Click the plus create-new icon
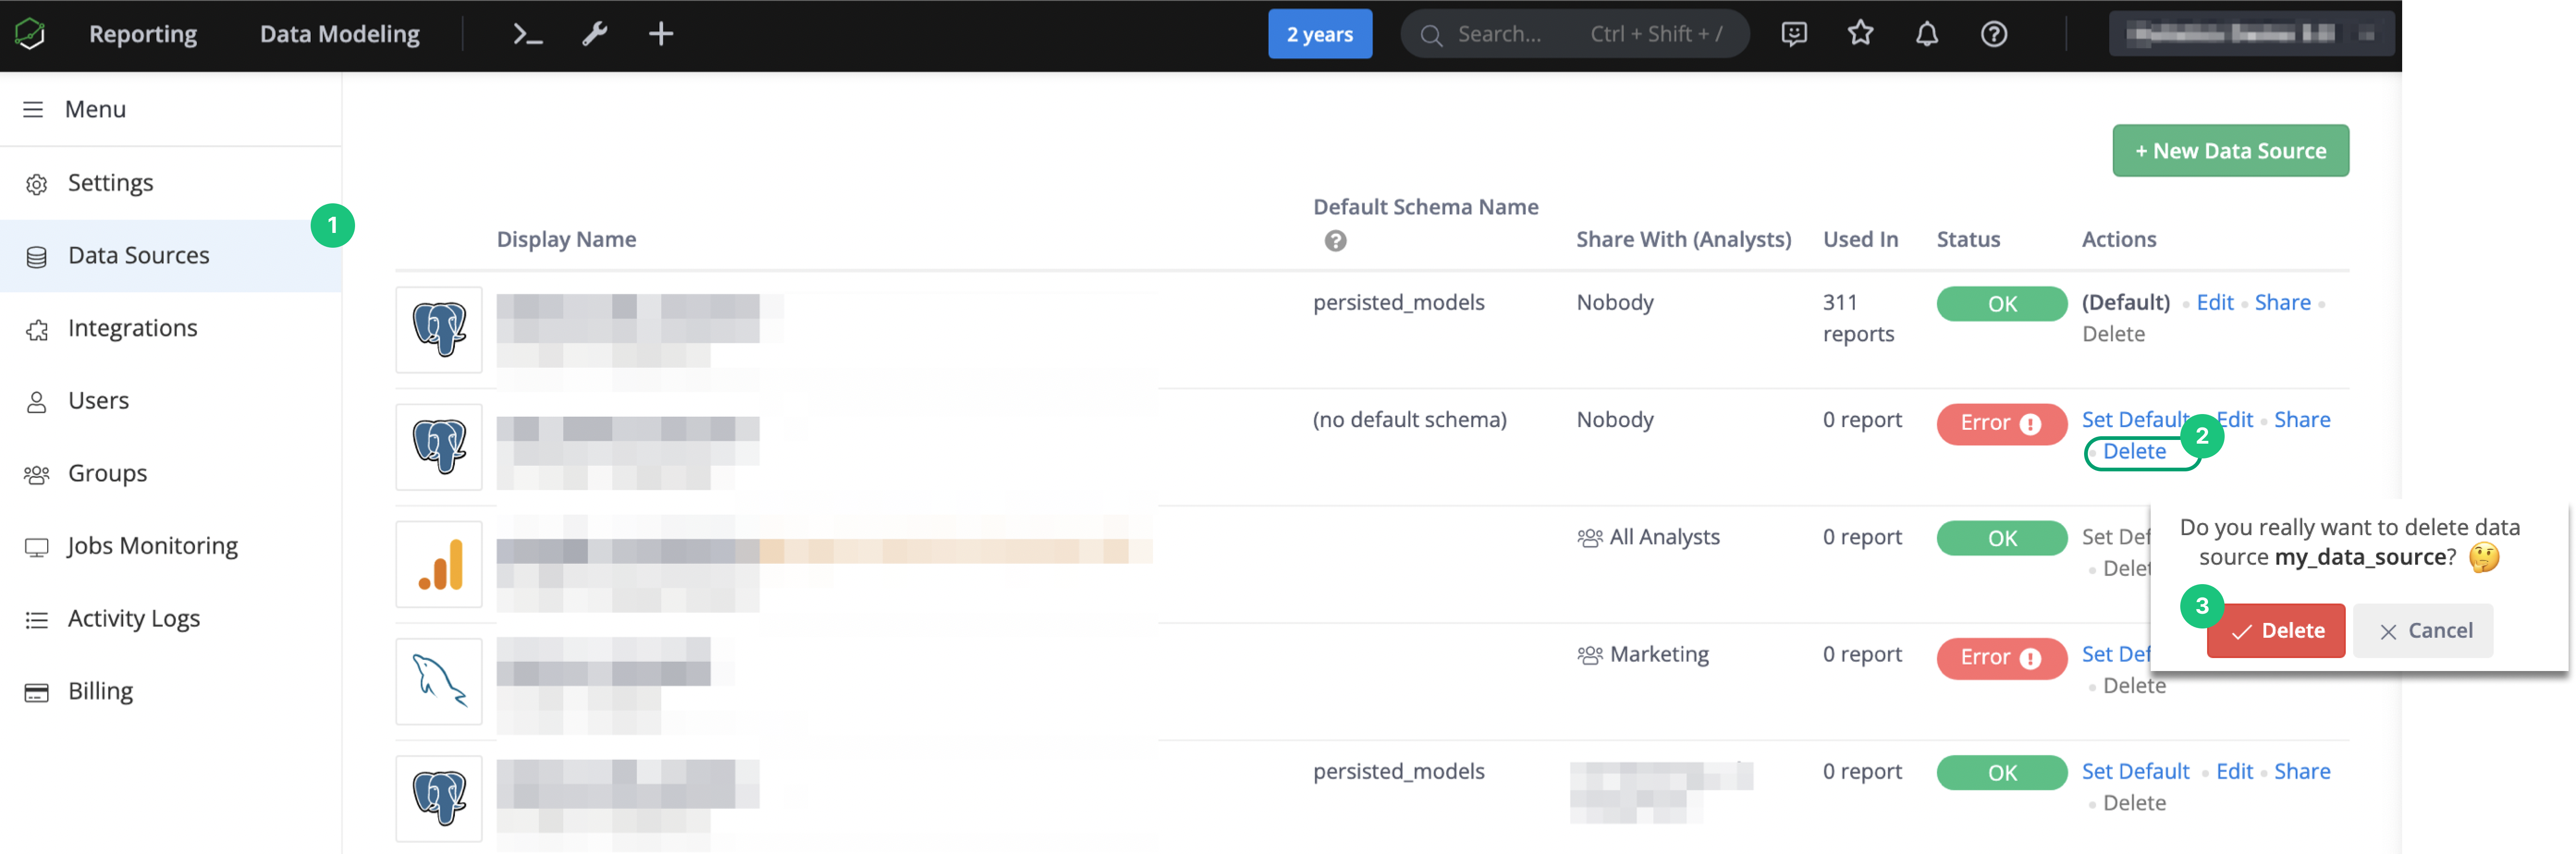The image size is (2576, 854). click(x=661, y=34)
